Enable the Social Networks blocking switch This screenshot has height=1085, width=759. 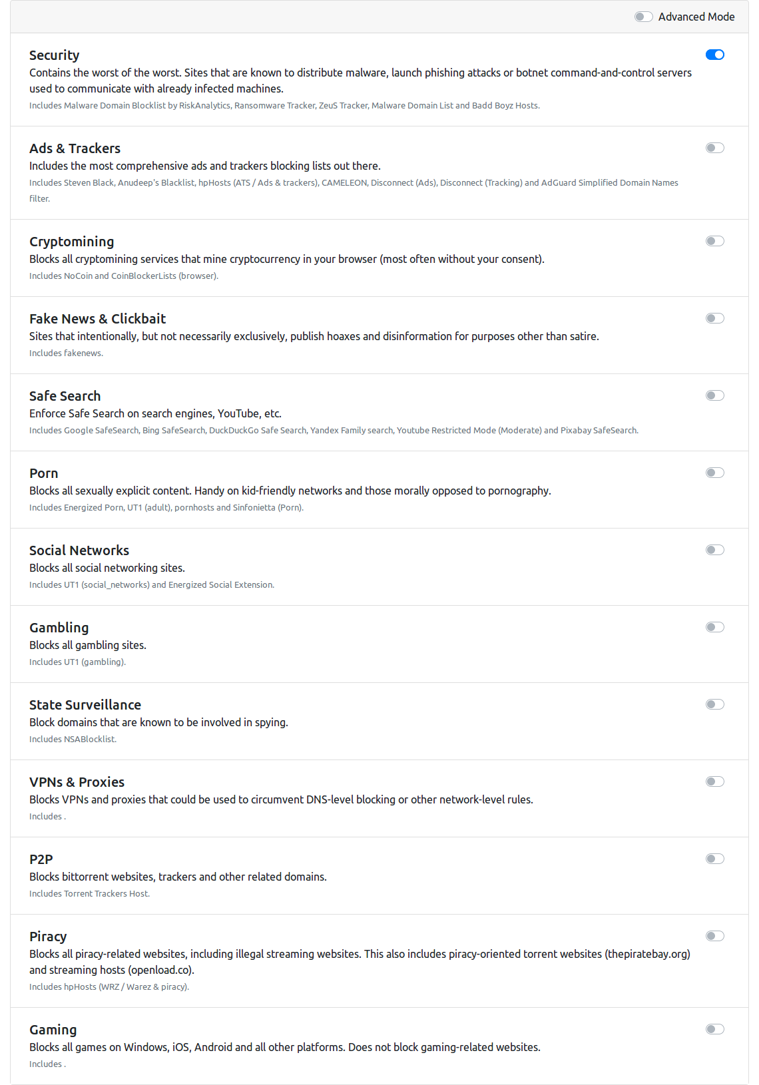click(x=715, y=550)
